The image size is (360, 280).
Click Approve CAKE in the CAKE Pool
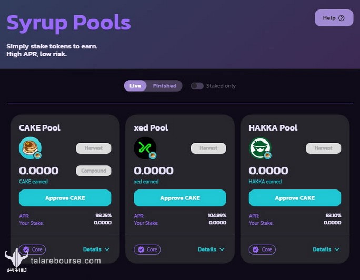point(65,198)
